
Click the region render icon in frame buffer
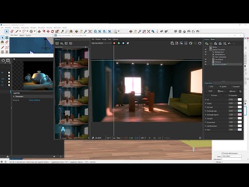pos(186,43)
